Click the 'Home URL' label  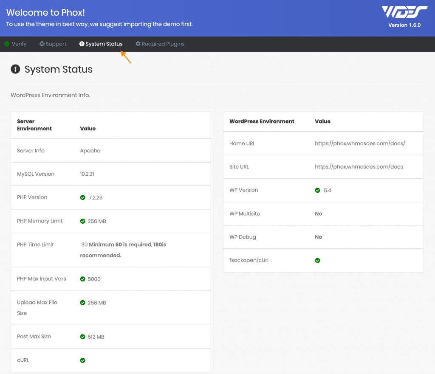[242, 143]
